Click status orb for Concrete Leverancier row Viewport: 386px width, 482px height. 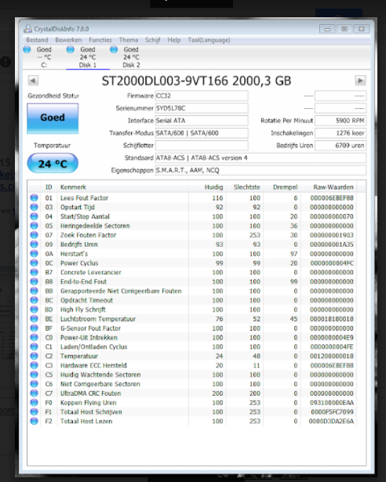point(35,272)
